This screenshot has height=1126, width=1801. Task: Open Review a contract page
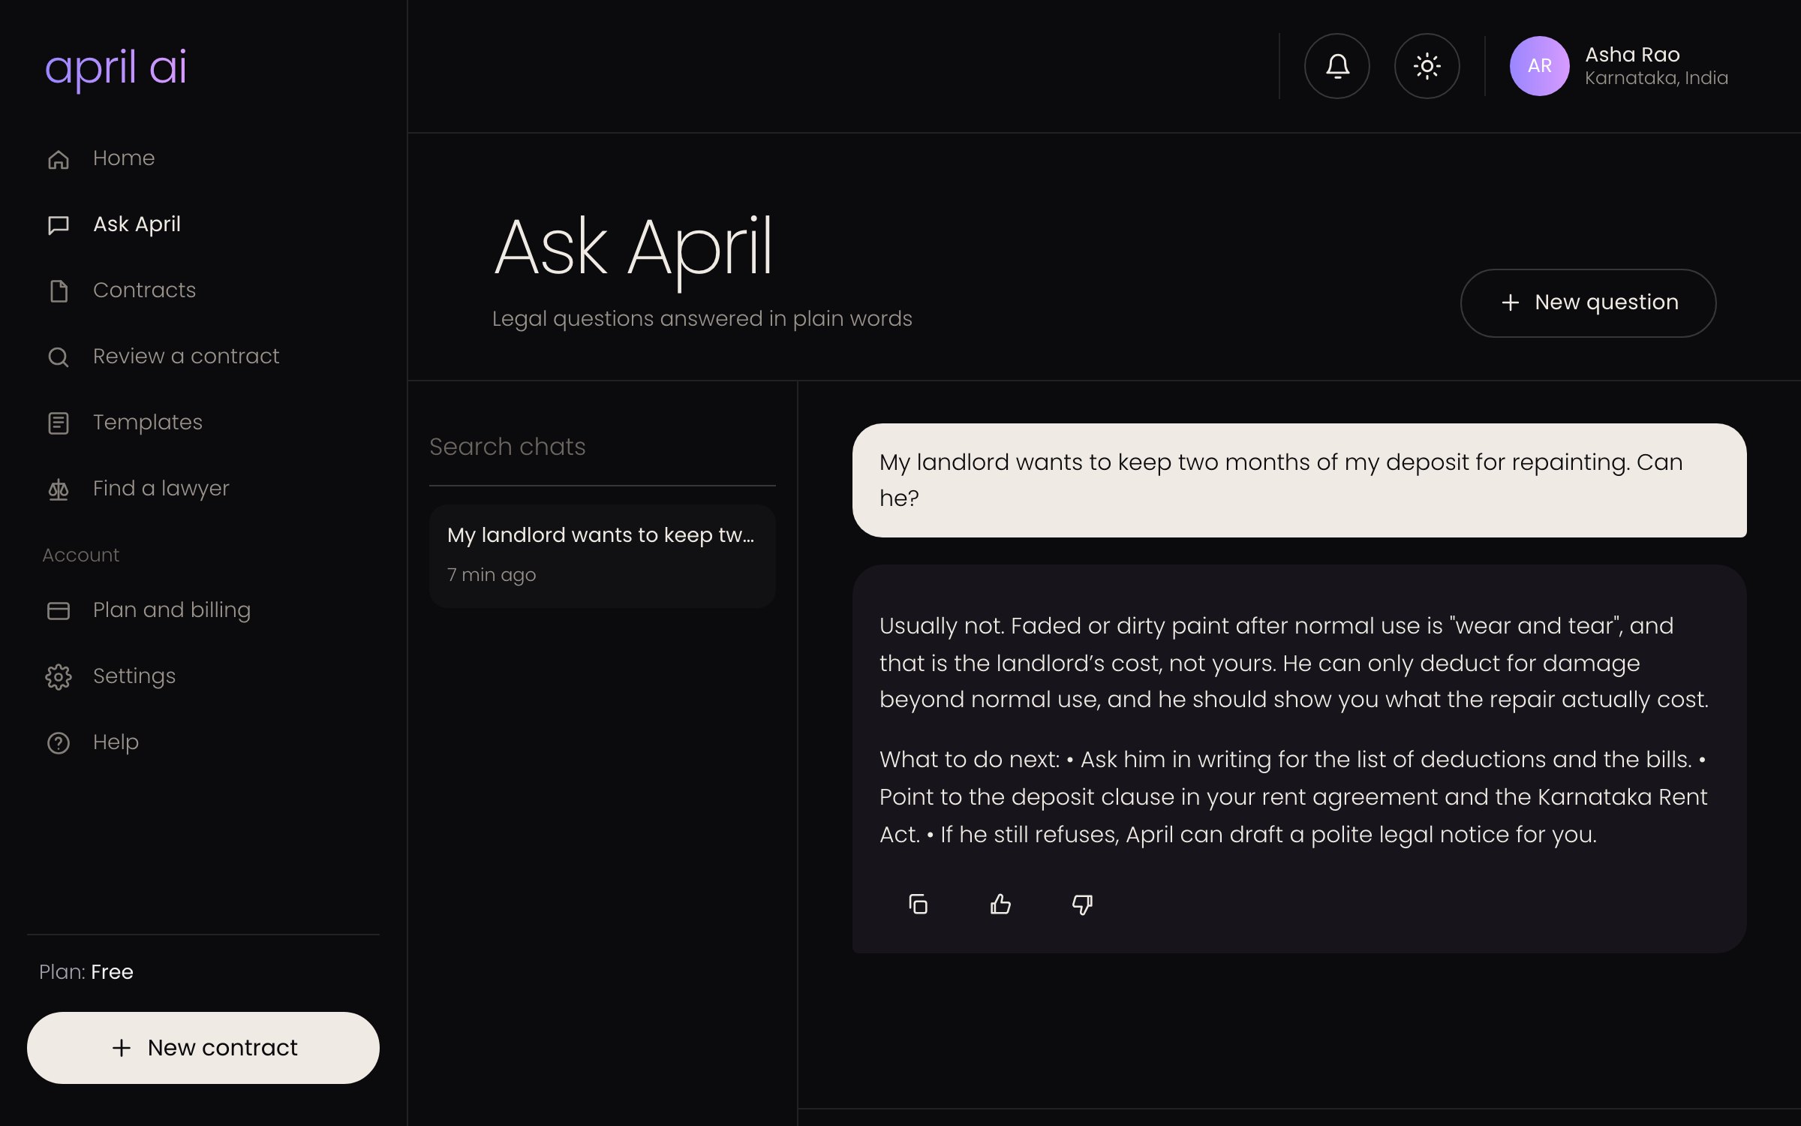click(x=203, y=357)
